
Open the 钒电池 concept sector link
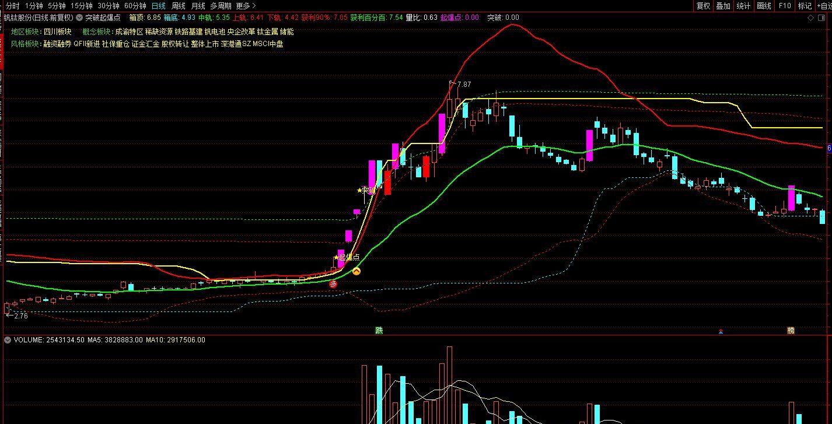(x=214, y=31)
